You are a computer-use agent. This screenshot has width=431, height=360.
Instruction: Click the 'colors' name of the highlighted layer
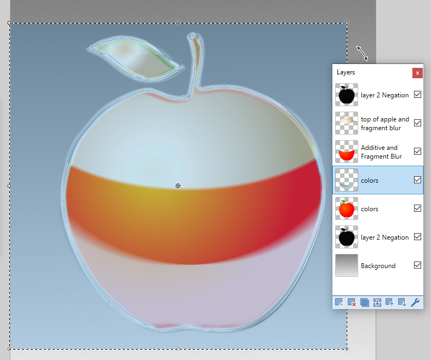pos(370,181)
